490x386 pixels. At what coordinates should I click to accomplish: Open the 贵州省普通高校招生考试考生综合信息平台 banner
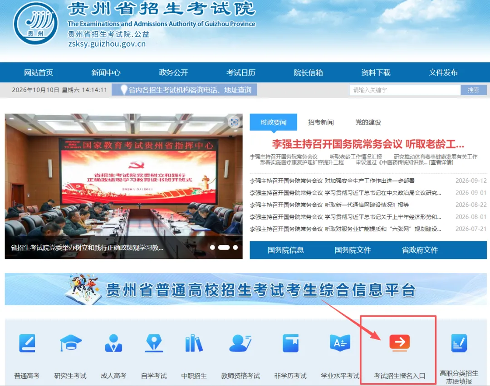coord(245,289)
